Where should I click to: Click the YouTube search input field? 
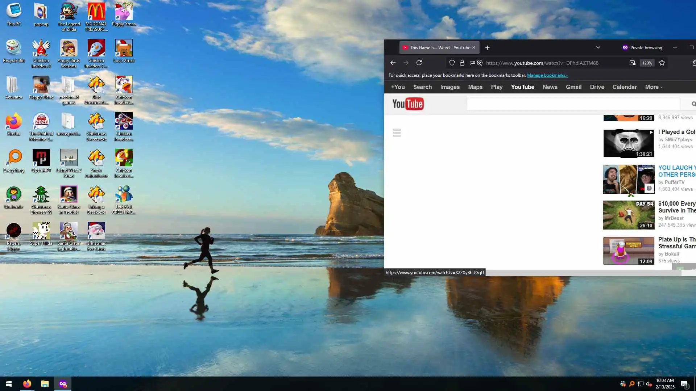[x=573, y=104]
